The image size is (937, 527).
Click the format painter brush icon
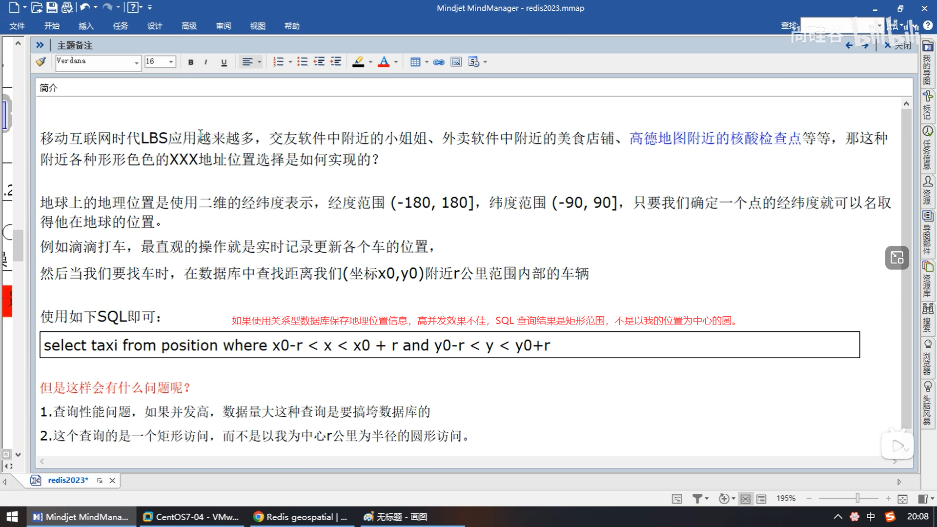[41, 61]
